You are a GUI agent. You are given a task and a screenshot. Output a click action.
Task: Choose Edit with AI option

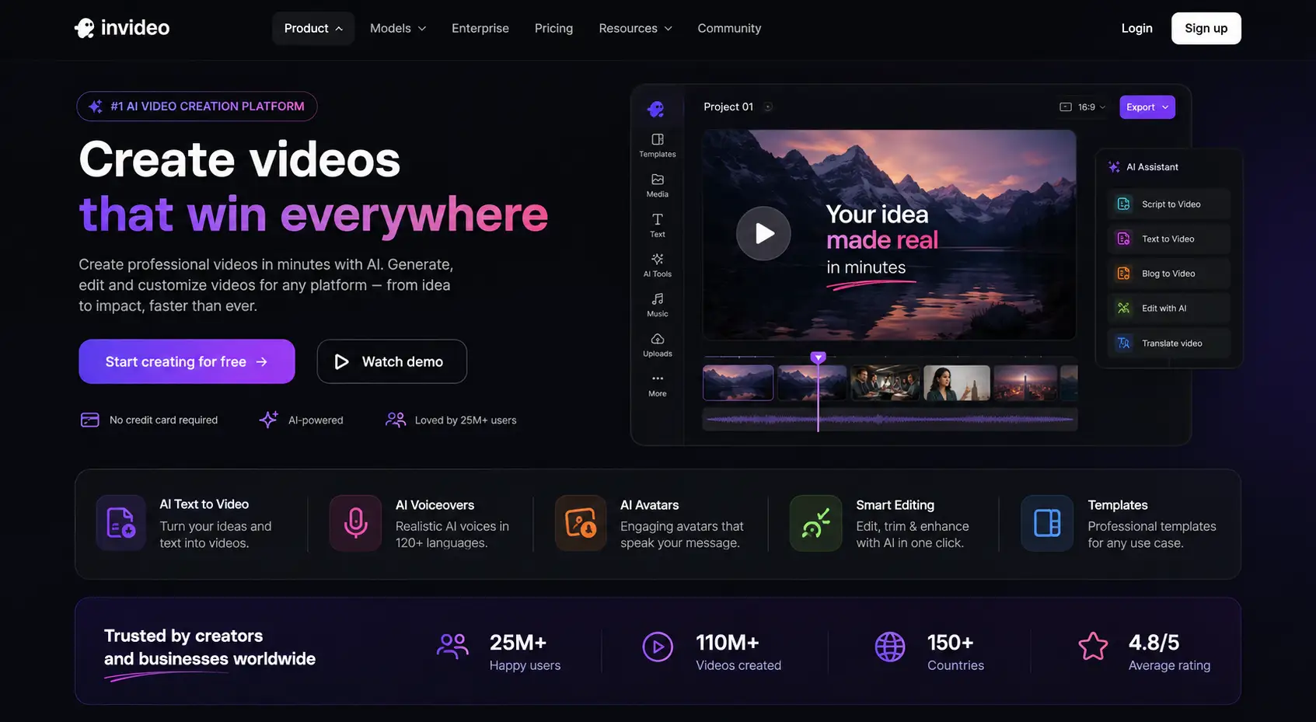1169,309
